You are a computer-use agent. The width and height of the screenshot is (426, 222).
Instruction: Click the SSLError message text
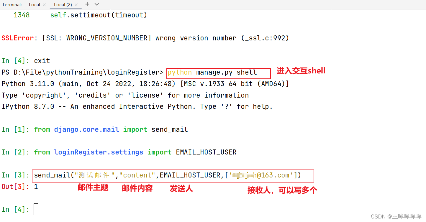[145, 38]
